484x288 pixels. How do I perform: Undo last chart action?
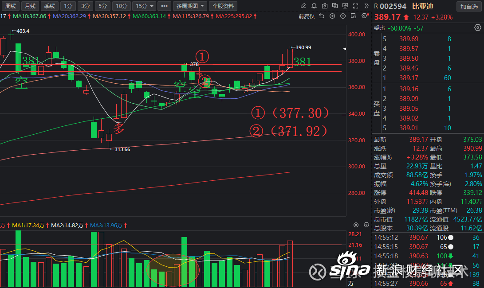coord(322,16)
